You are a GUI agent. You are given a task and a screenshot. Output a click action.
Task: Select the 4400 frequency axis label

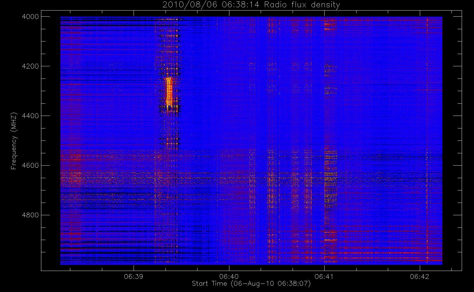pos(30,116)
